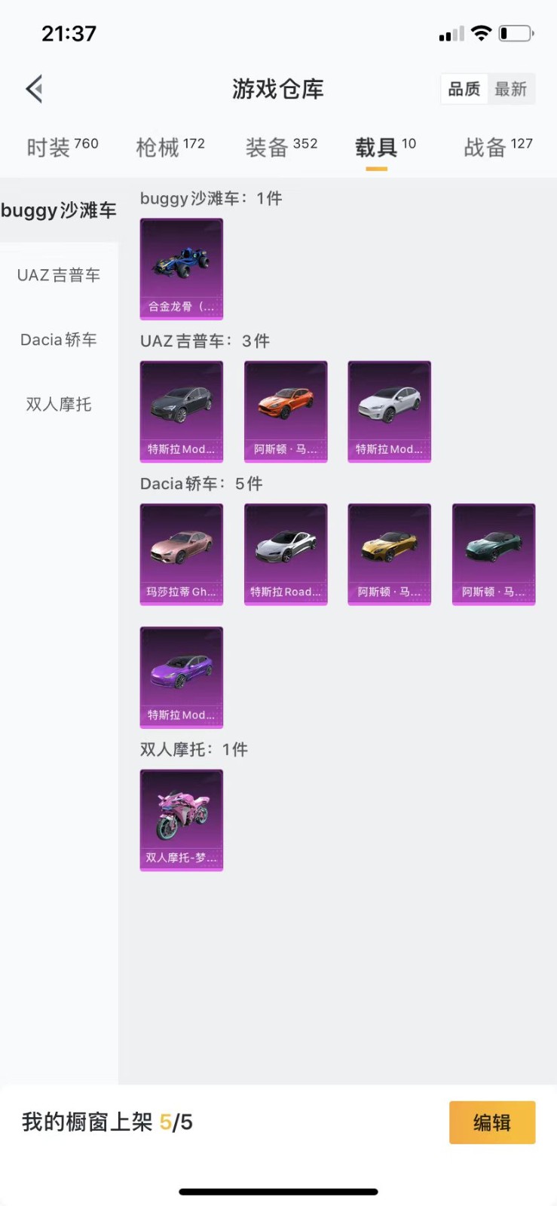
Task: Select the dark green 阿斯顿·马丁 skin
Action: point(494,554)
